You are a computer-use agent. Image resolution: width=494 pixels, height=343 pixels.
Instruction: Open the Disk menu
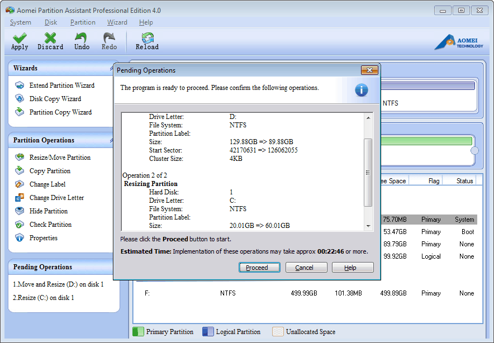[x=51, y=22]
